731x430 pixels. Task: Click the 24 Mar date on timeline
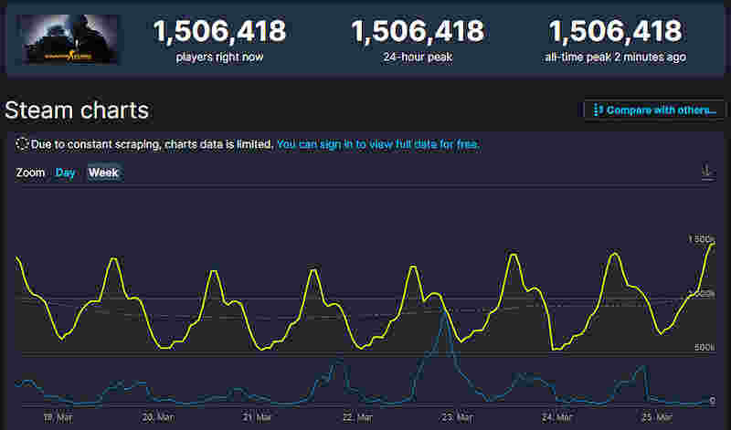point(557,417)
